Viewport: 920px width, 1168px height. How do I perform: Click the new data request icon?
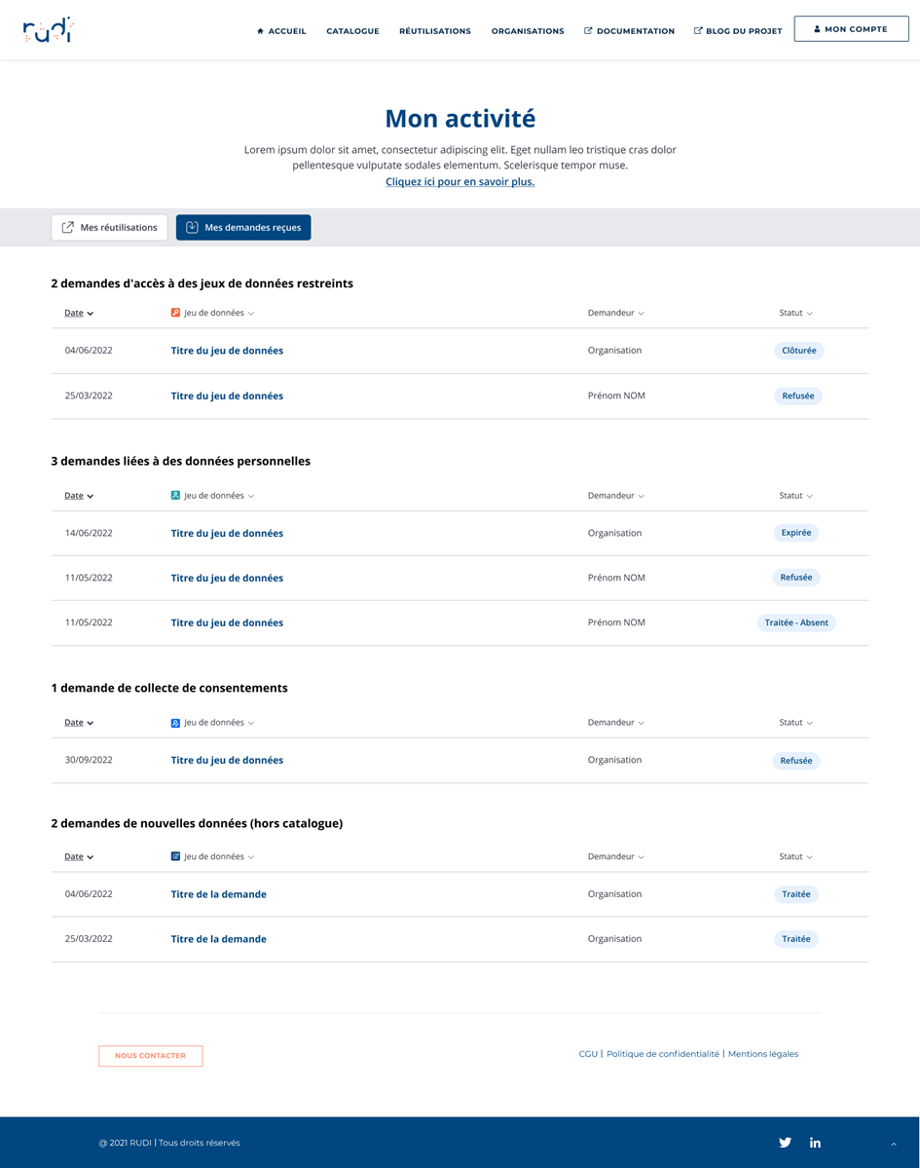(175, 856)
